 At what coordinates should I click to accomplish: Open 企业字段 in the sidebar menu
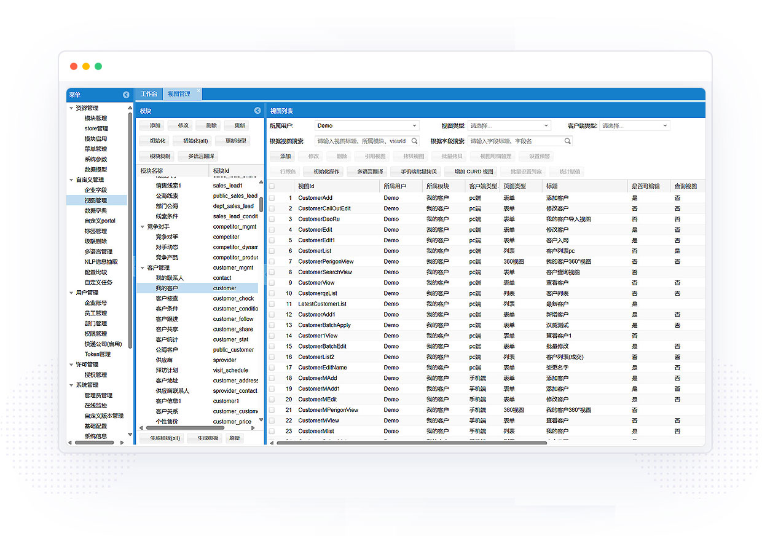95,190
